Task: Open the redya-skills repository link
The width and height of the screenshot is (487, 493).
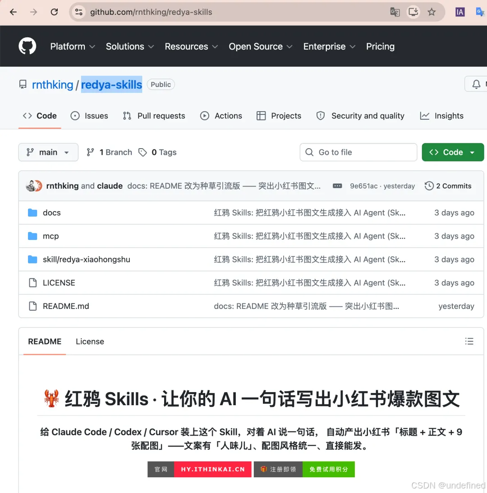Action: tap(111, 85)
